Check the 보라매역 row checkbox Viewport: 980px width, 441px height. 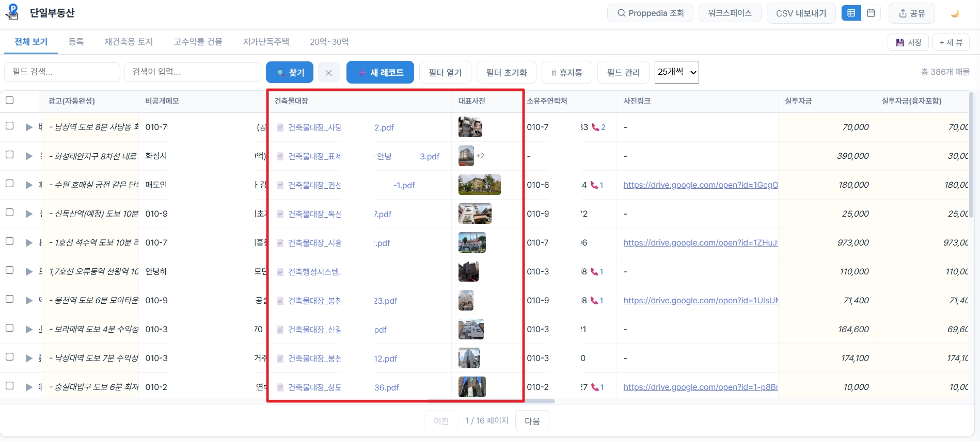[x=9, y=328]
